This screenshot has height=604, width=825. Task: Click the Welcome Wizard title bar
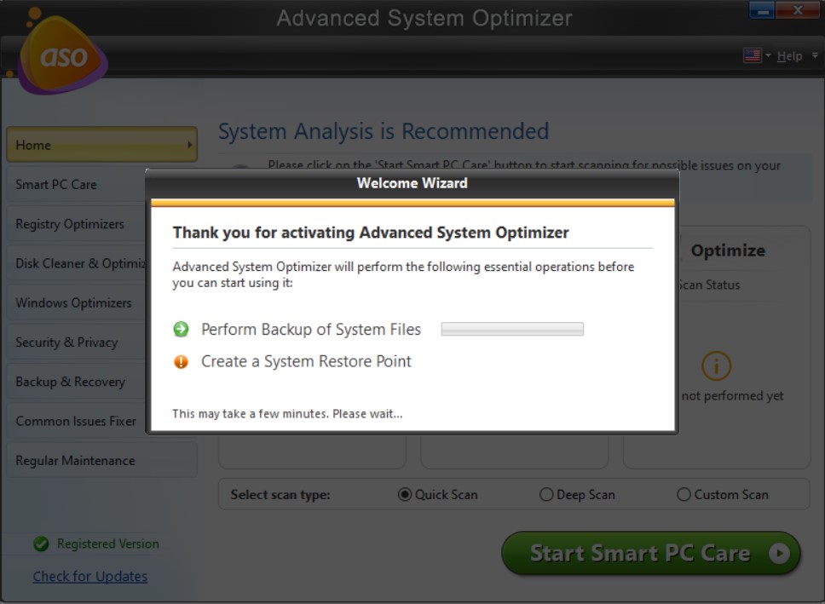412,182
